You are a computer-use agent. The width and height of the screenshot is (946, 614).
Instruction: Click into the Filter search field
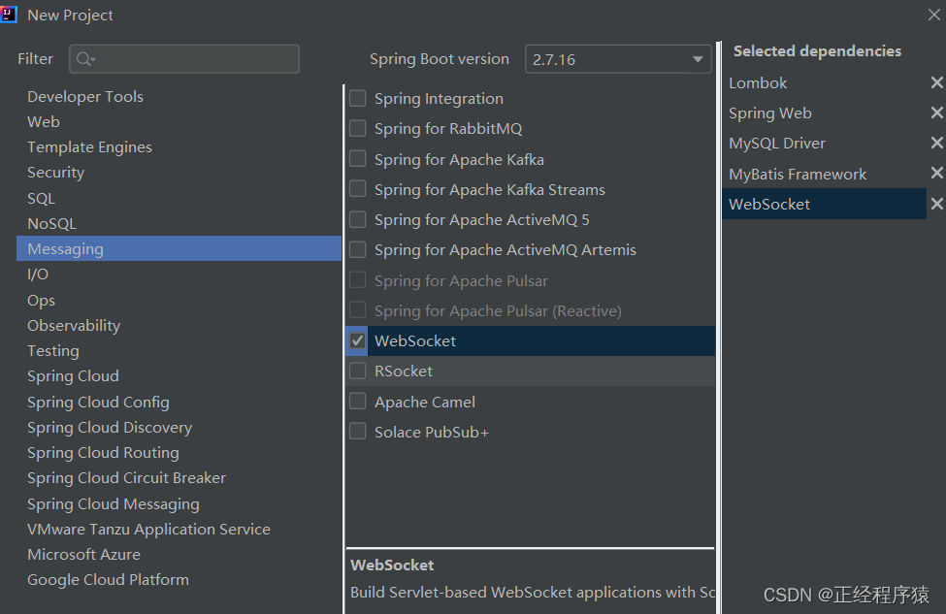click(194, 59)
